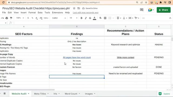Open the more number formats 123 dropdown

[46, 18]
